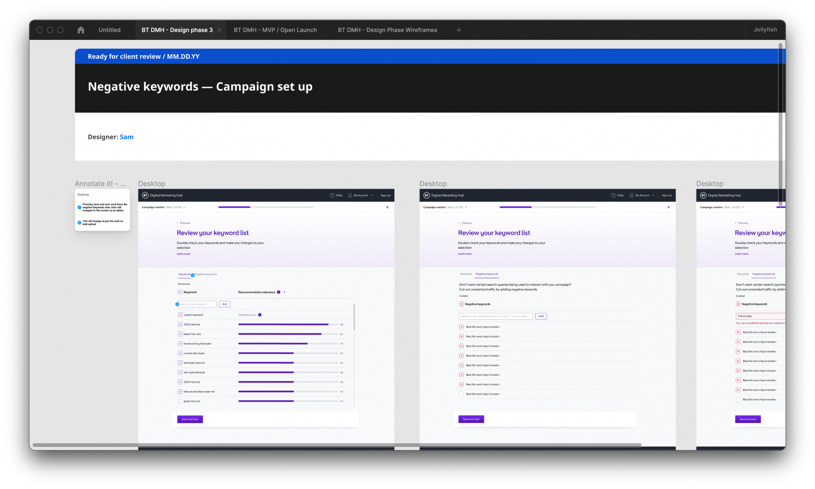Viewport: 815px width, 489px height.
Task: Uncheck the homecoming hairstyles checkbox
Action: [180, 344]
